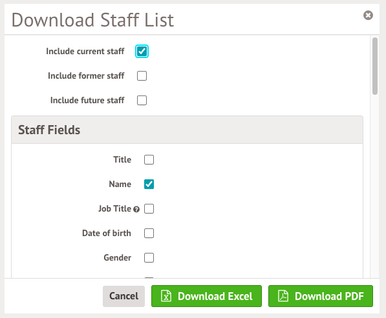Close the Download Staff List dialog

(368, 15)
